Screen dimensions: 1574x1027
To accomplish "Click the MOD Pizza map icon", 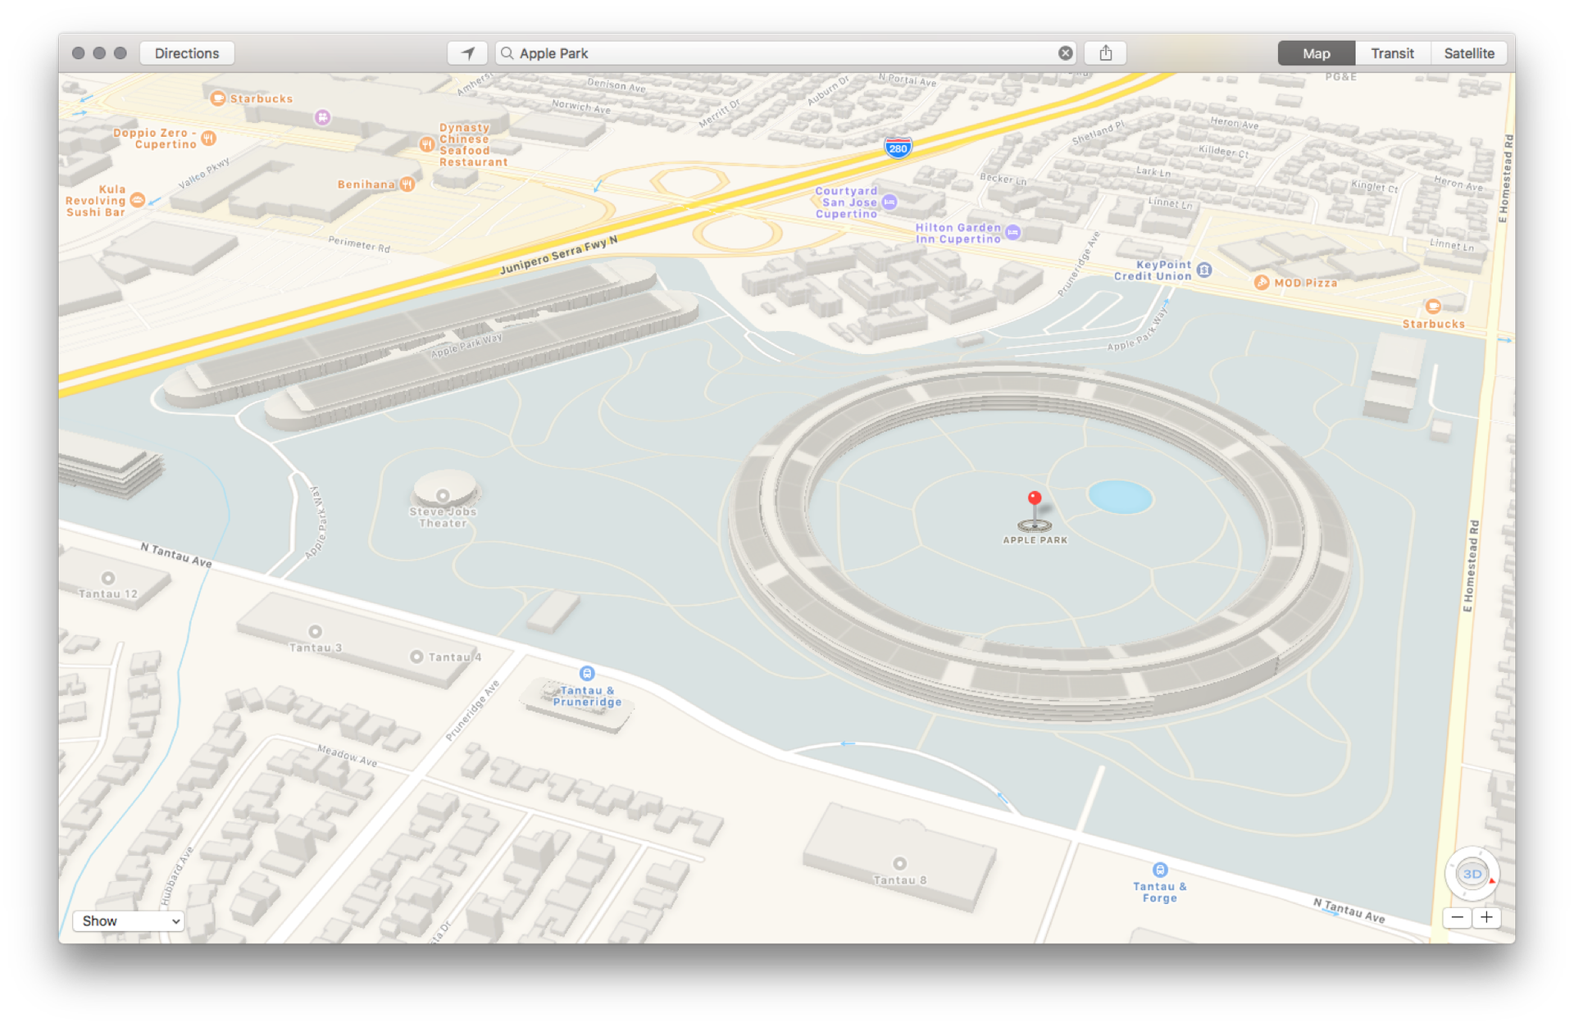I will pos(1261,282).
